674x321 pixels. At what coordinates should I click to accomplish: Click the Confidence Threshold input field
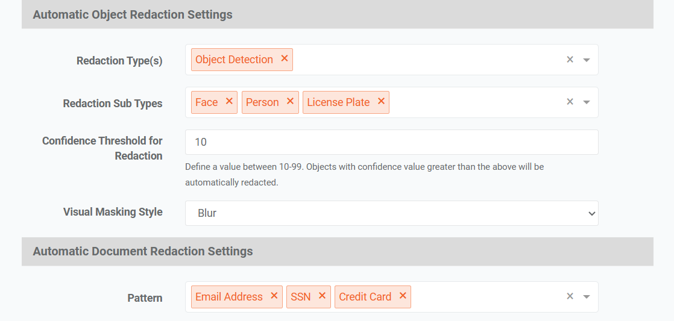point(391,142)
